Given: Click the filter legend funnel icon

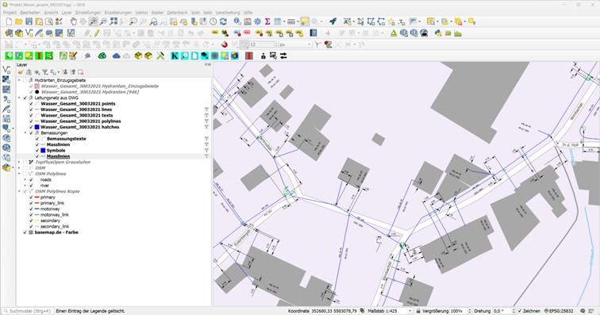Looking at the screenshot, I should tap(45, 72).
